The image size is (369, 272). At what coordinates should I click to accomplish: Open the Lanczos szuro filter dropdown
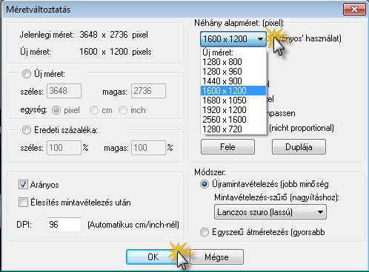tap(270, 212)
